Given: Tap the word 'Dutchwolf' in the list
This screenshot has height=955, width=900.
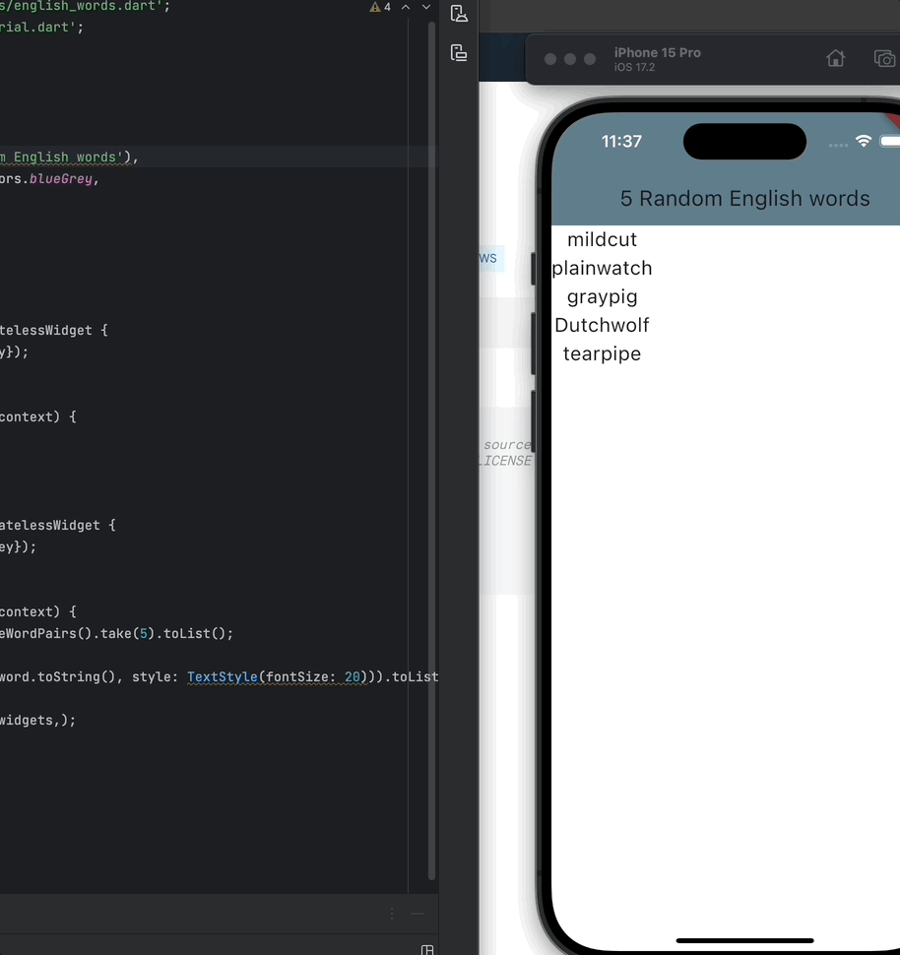Looking at the screenshot, I should pyautogui.click(x=602, y=325).
